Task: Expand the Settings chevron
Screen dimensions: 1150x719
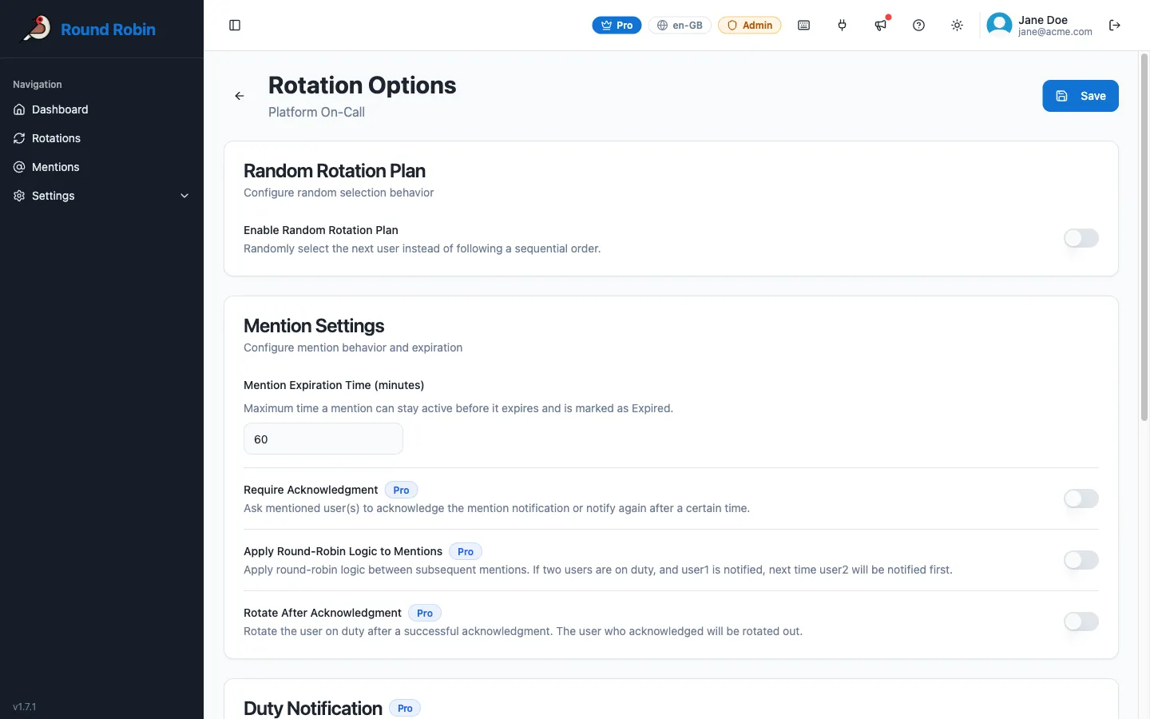Action: 184,196
